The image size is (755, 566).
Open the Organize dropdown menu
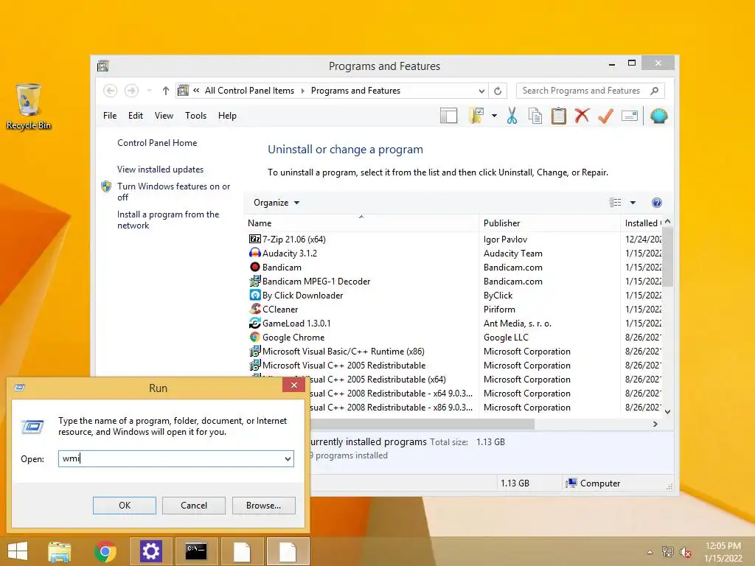[x=276, y=203]
